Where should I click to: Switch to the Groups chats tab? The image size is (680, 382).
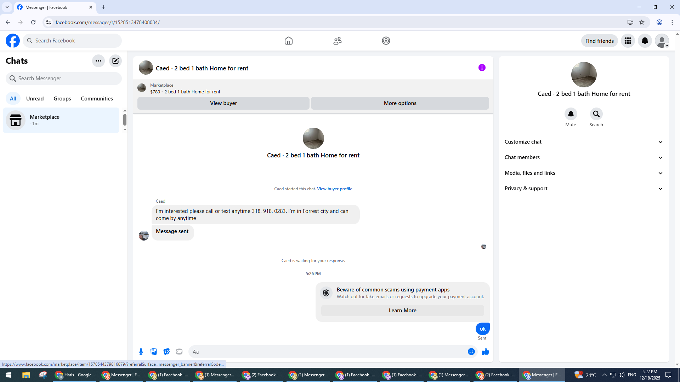click(62, 99)
